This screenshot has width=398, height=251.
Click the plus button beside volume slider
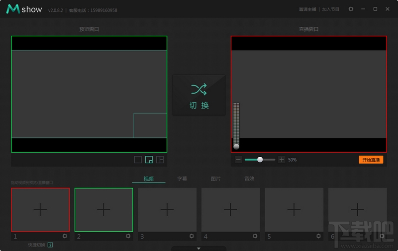(x=282, y=160)
